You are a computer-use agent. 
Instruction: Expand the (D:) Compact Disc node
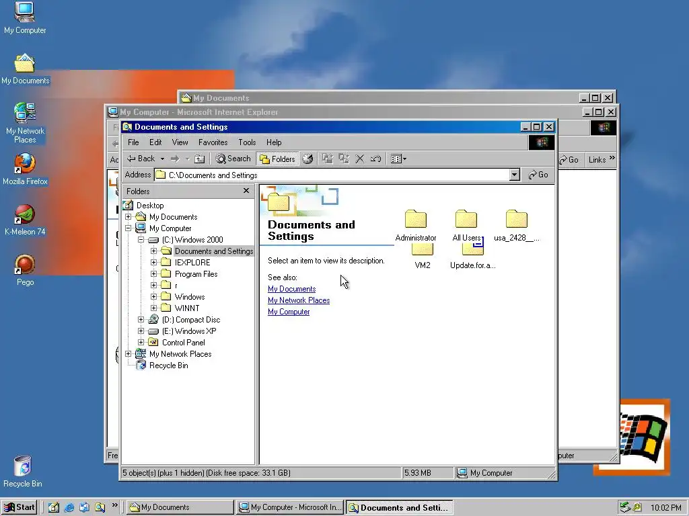click(x=141, y=319)
